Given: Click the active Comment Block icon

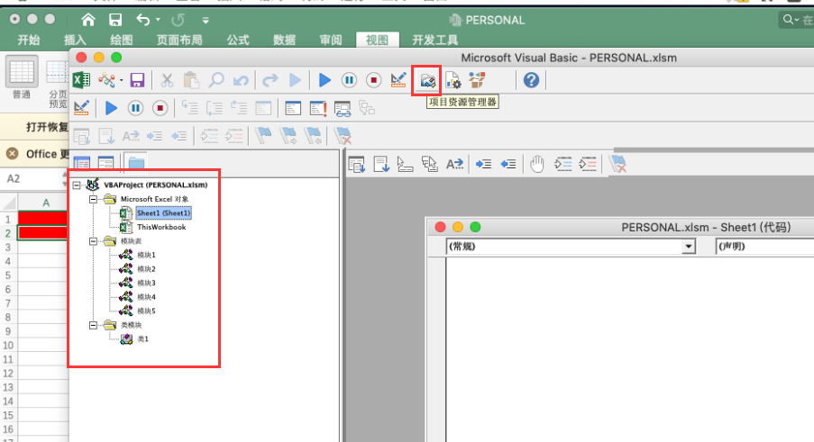Looking at the screenshot, I should (x=562, y=164).
